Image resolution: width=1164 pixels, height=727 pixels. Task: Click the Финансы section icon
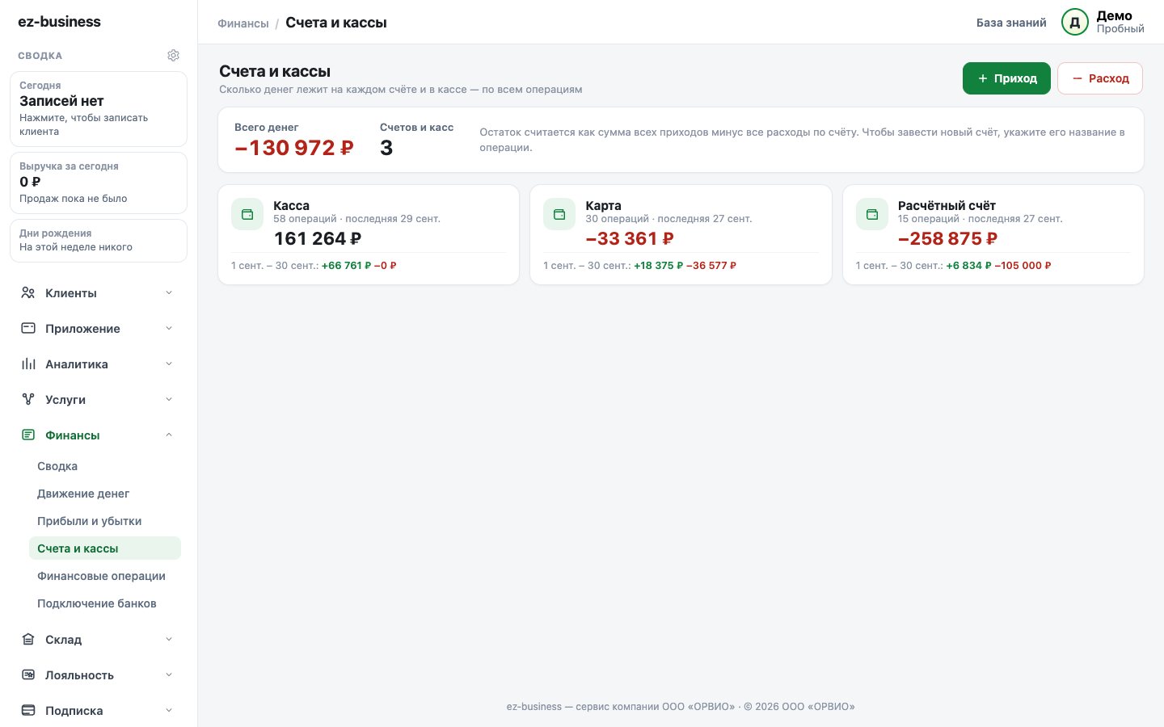(28, 435)
